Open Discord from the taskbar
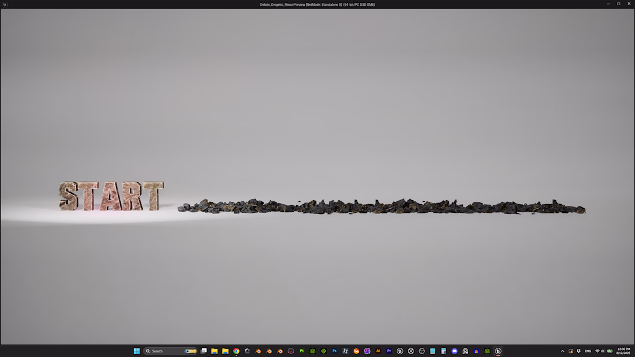 pos(454,351)
